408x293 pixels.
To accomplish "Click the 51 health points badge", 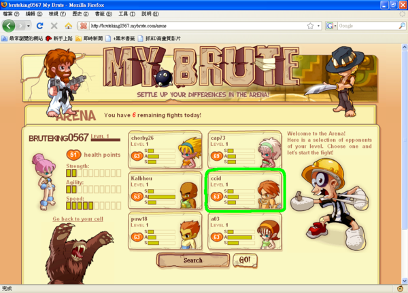I will click(x=74, y=155).
